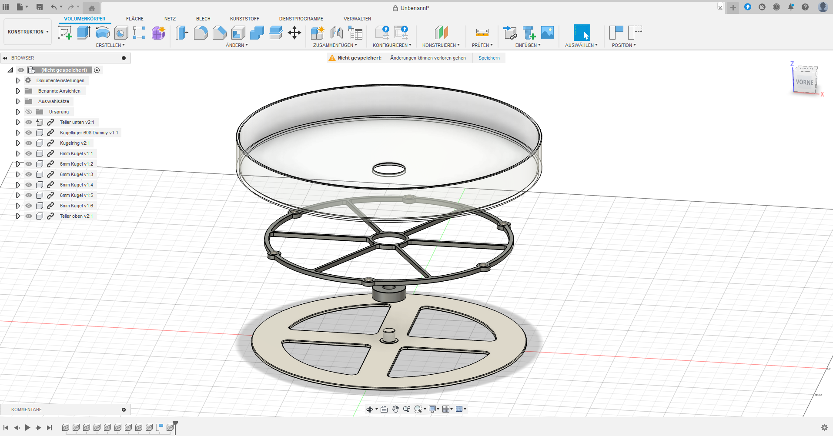This screenshot has height=436, width=833.
Task: Select the Construction Plane icon
Action: 442,33
